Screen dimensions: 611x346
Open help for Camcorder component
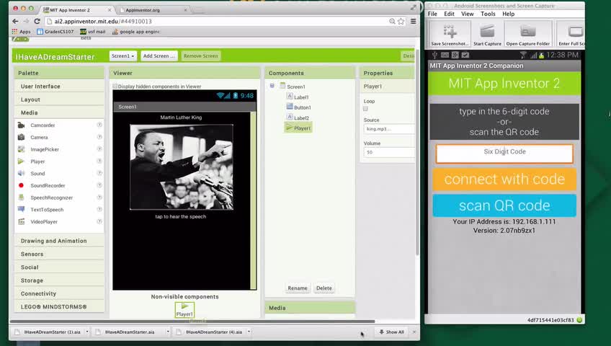[99, 125]
